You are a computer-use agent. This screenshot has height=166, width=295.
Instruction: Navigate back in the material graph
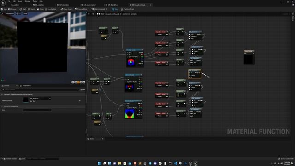point(89,14)
